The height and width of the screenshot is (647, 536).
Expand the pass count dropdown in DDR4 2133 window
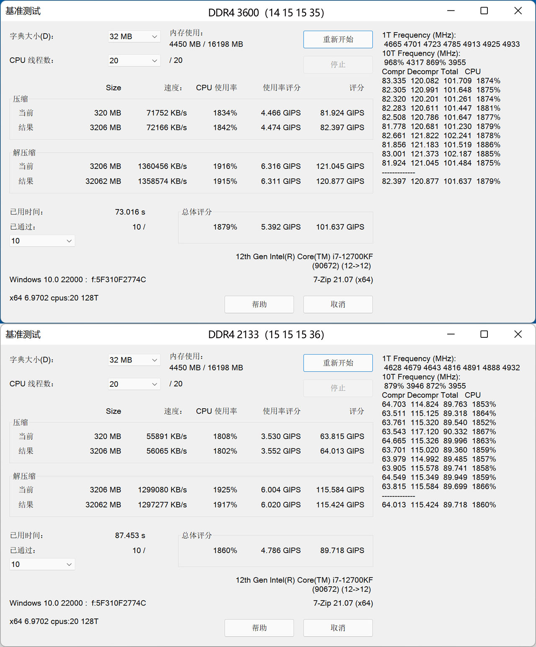[x=42, y=564]
